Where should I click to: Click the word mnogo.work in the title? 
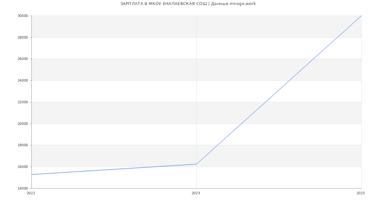[243, 4]
